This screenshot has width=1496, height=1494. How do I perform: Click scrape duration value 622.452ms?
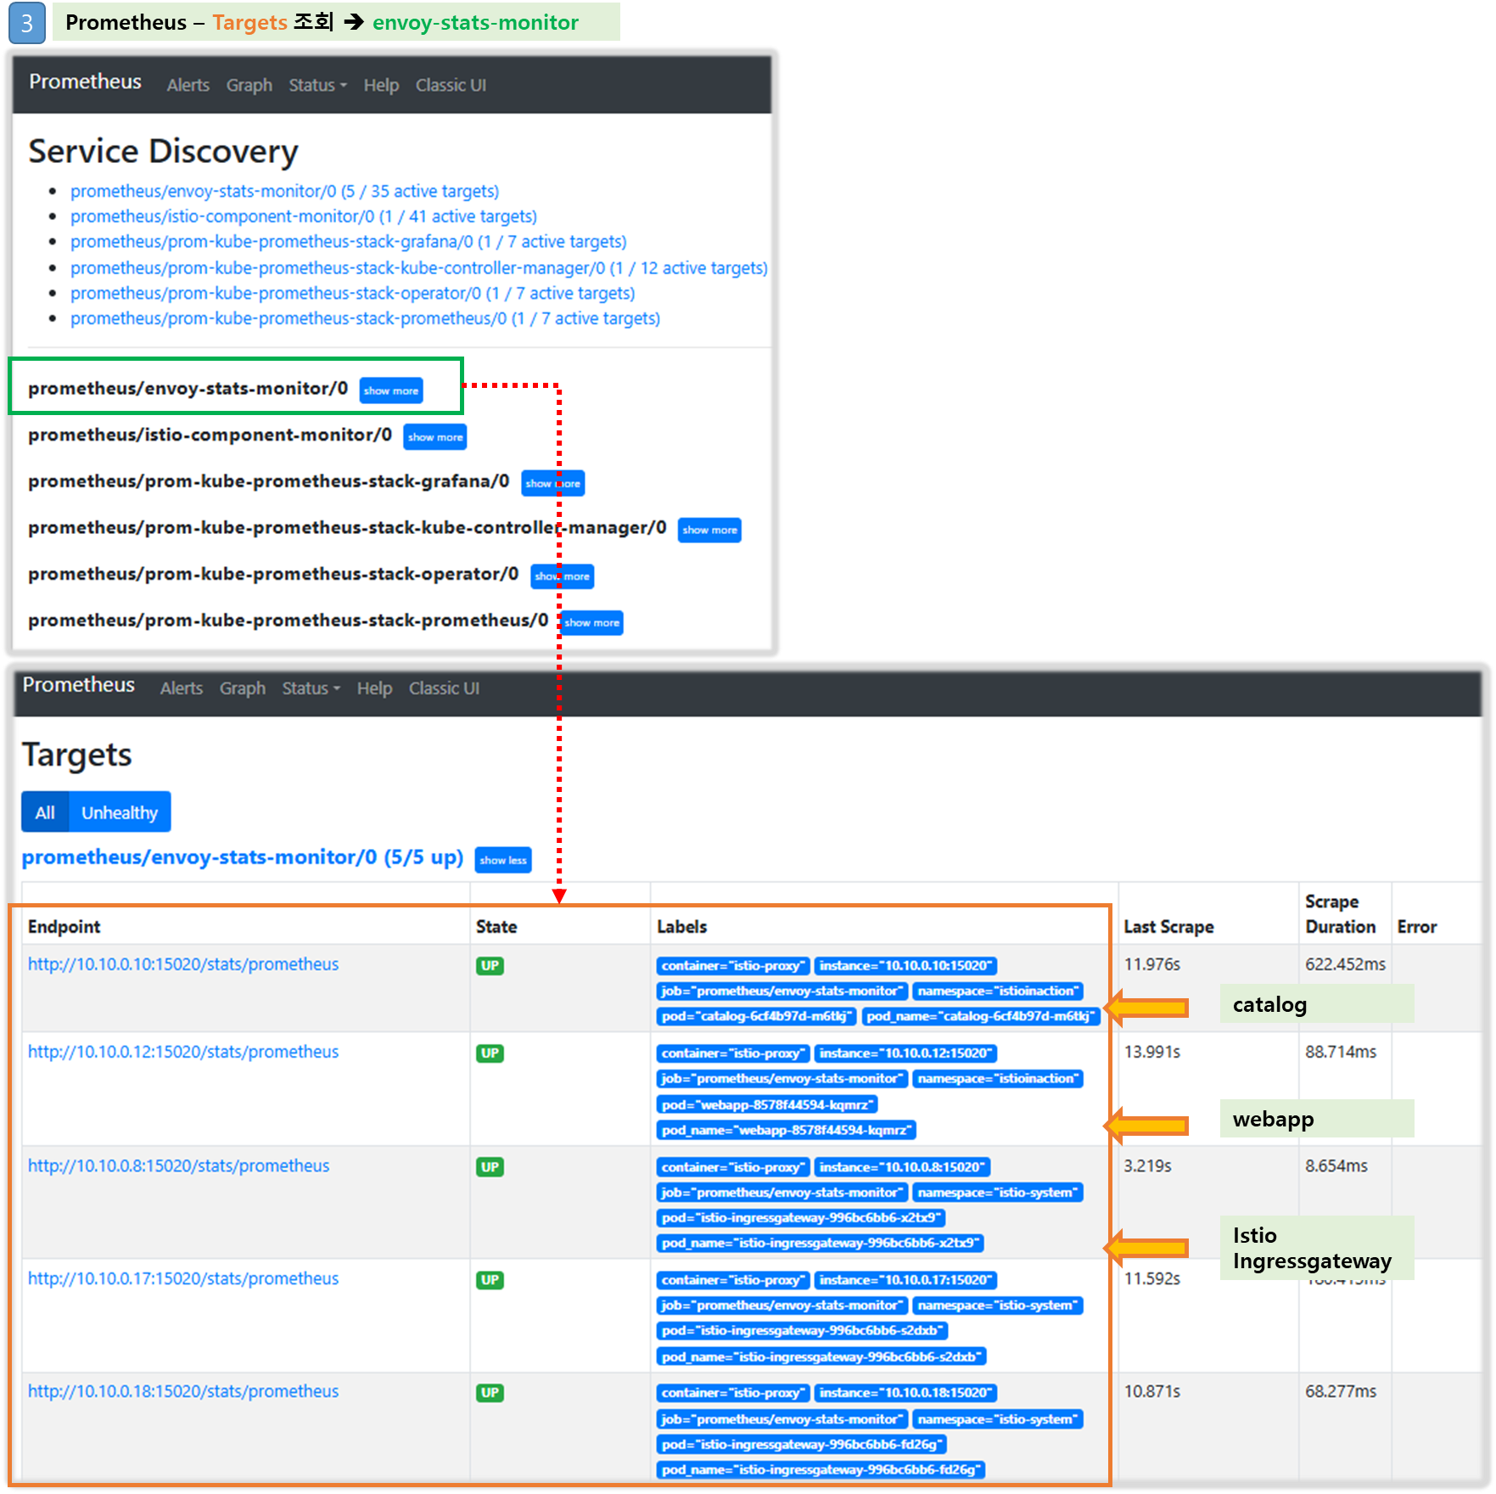click(x=1345, y=964)
